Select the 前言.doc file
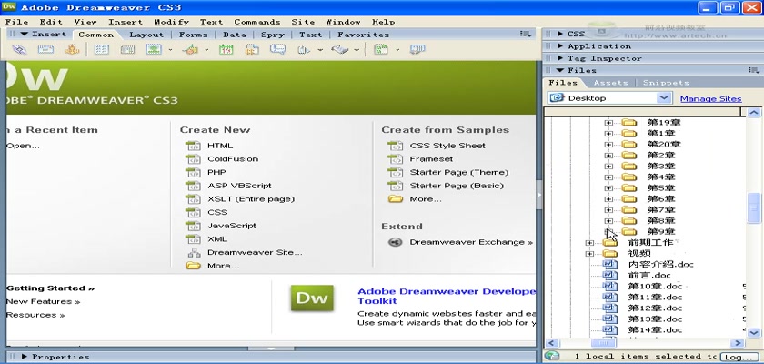Viewport: 764px width, 364px height. coord(649,276)
